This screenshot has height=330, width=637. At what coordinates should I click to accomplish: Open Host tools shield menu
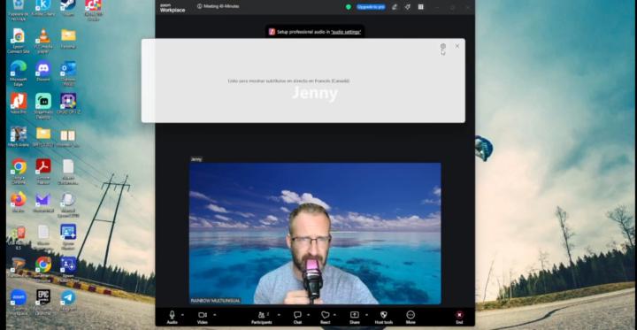[383, 317]
